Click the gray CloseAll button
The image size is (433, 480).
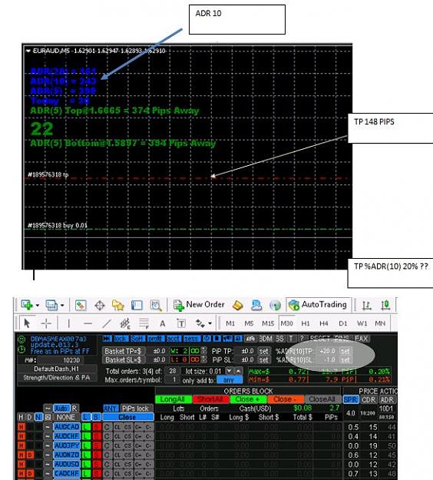tap(322, 399)
